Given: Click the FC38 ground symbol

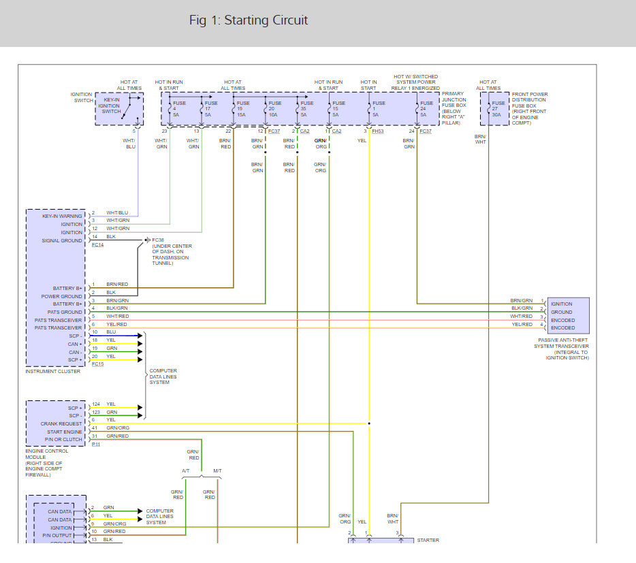Looking at the screenshot, I should 147,240.
